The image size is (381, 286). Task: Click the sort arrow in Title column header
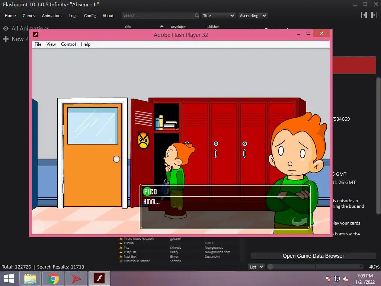(x=162, y=26)
